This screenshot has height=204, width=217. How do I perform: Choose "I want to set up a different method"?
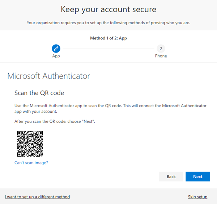coord(37,197)
